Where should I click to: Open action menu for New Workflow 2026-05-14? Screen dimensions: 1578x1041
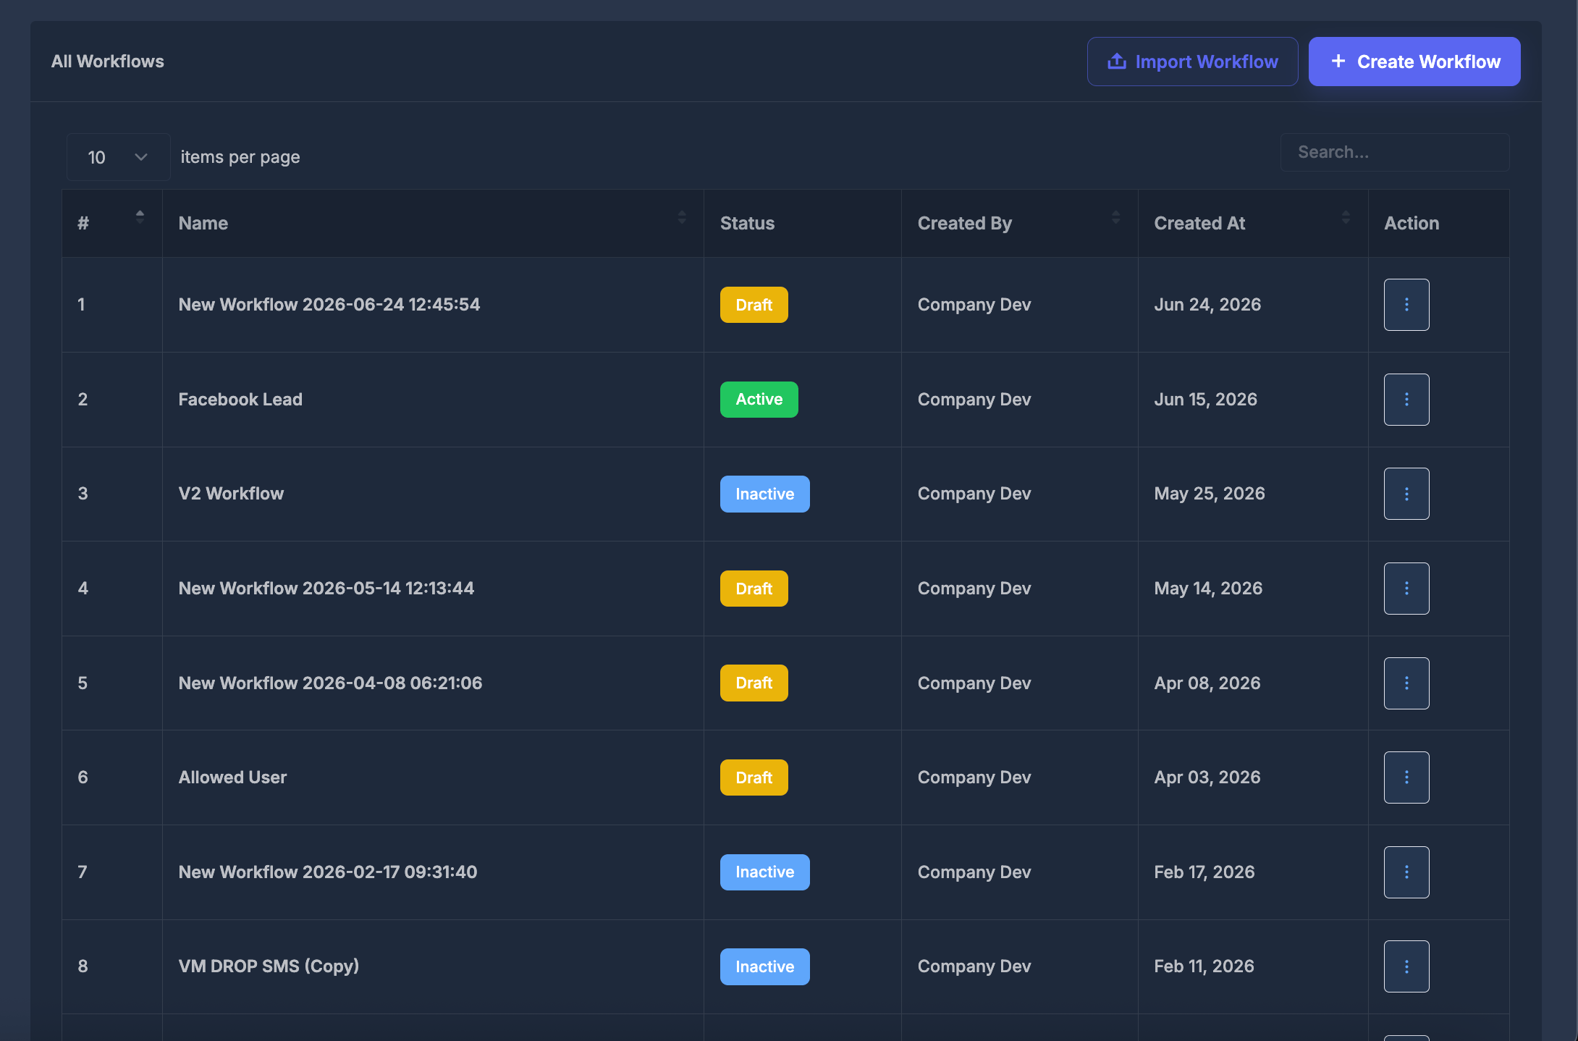[x=1406, y=589]
